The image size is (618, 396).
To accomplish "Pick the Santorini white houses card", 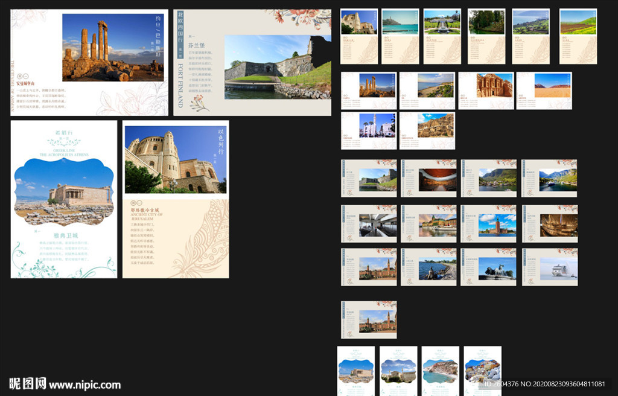I will coord(482,370).
